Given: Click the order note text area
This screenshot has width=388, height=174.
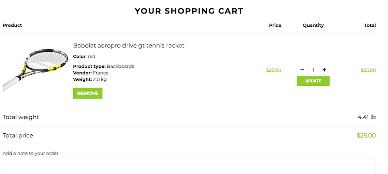Looking at the screenshot, I should coord(189,166).
